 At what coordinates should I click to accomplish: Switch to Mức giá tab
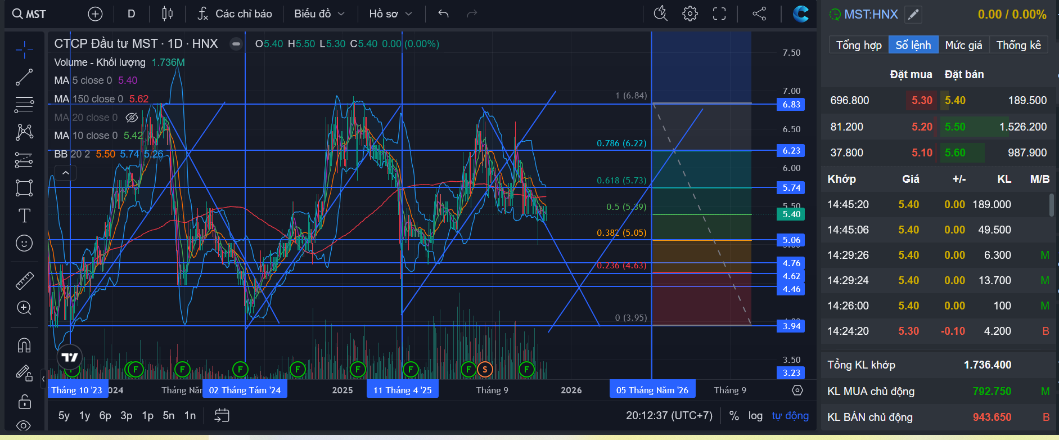pyautogui.click(x=963, y=45)
